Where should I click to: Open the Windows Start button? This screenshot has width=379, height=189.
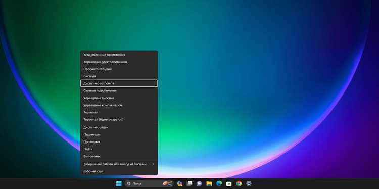(x=119, y=183)
